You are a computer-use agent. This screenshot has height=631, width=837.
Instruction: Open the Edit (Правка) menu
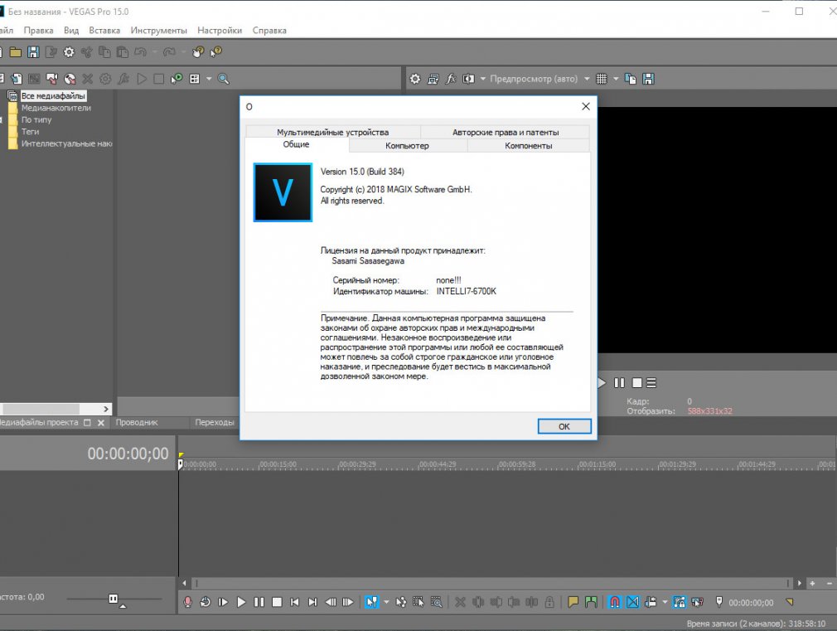click(38, 31)
